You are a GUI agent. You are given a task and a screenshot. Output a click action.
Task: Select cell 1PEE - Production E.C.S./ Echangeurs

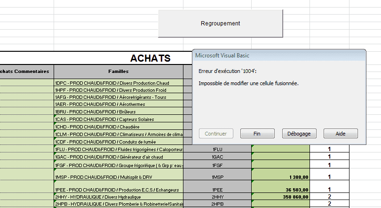coord(119,187)
